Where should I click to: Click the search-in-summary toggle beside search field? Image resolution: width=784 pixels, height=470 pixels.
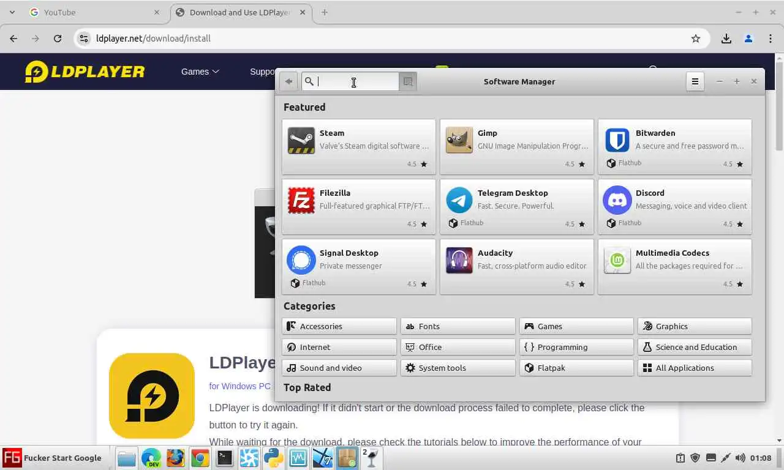408,81
